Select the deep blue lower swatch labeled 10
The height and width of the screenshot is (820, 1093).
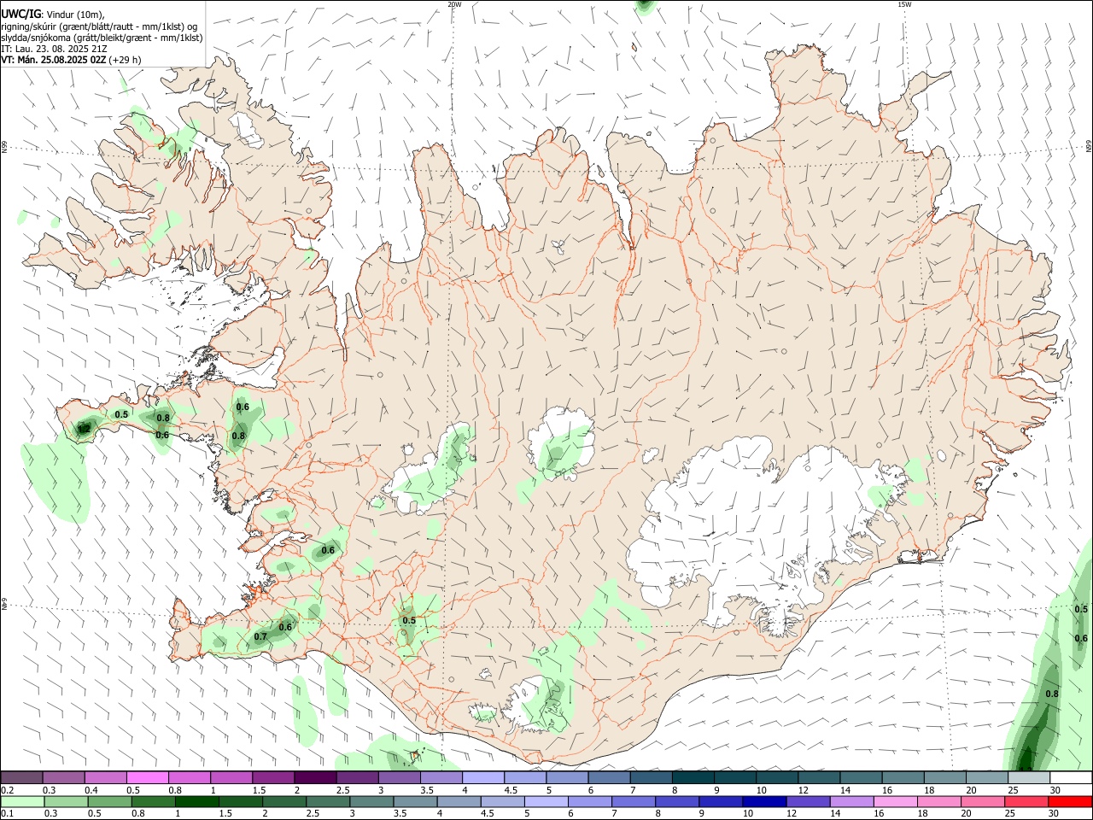[x=765, y=801]
